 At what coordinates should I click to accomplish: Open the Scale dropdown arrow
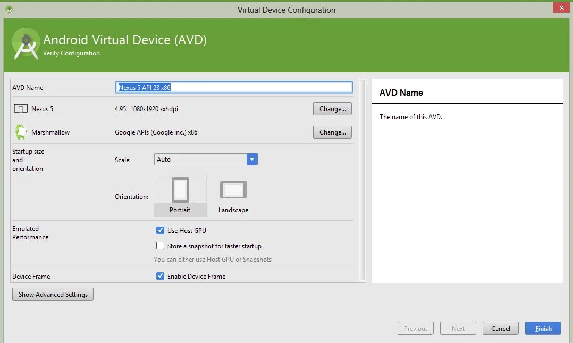tap(252, 160)
